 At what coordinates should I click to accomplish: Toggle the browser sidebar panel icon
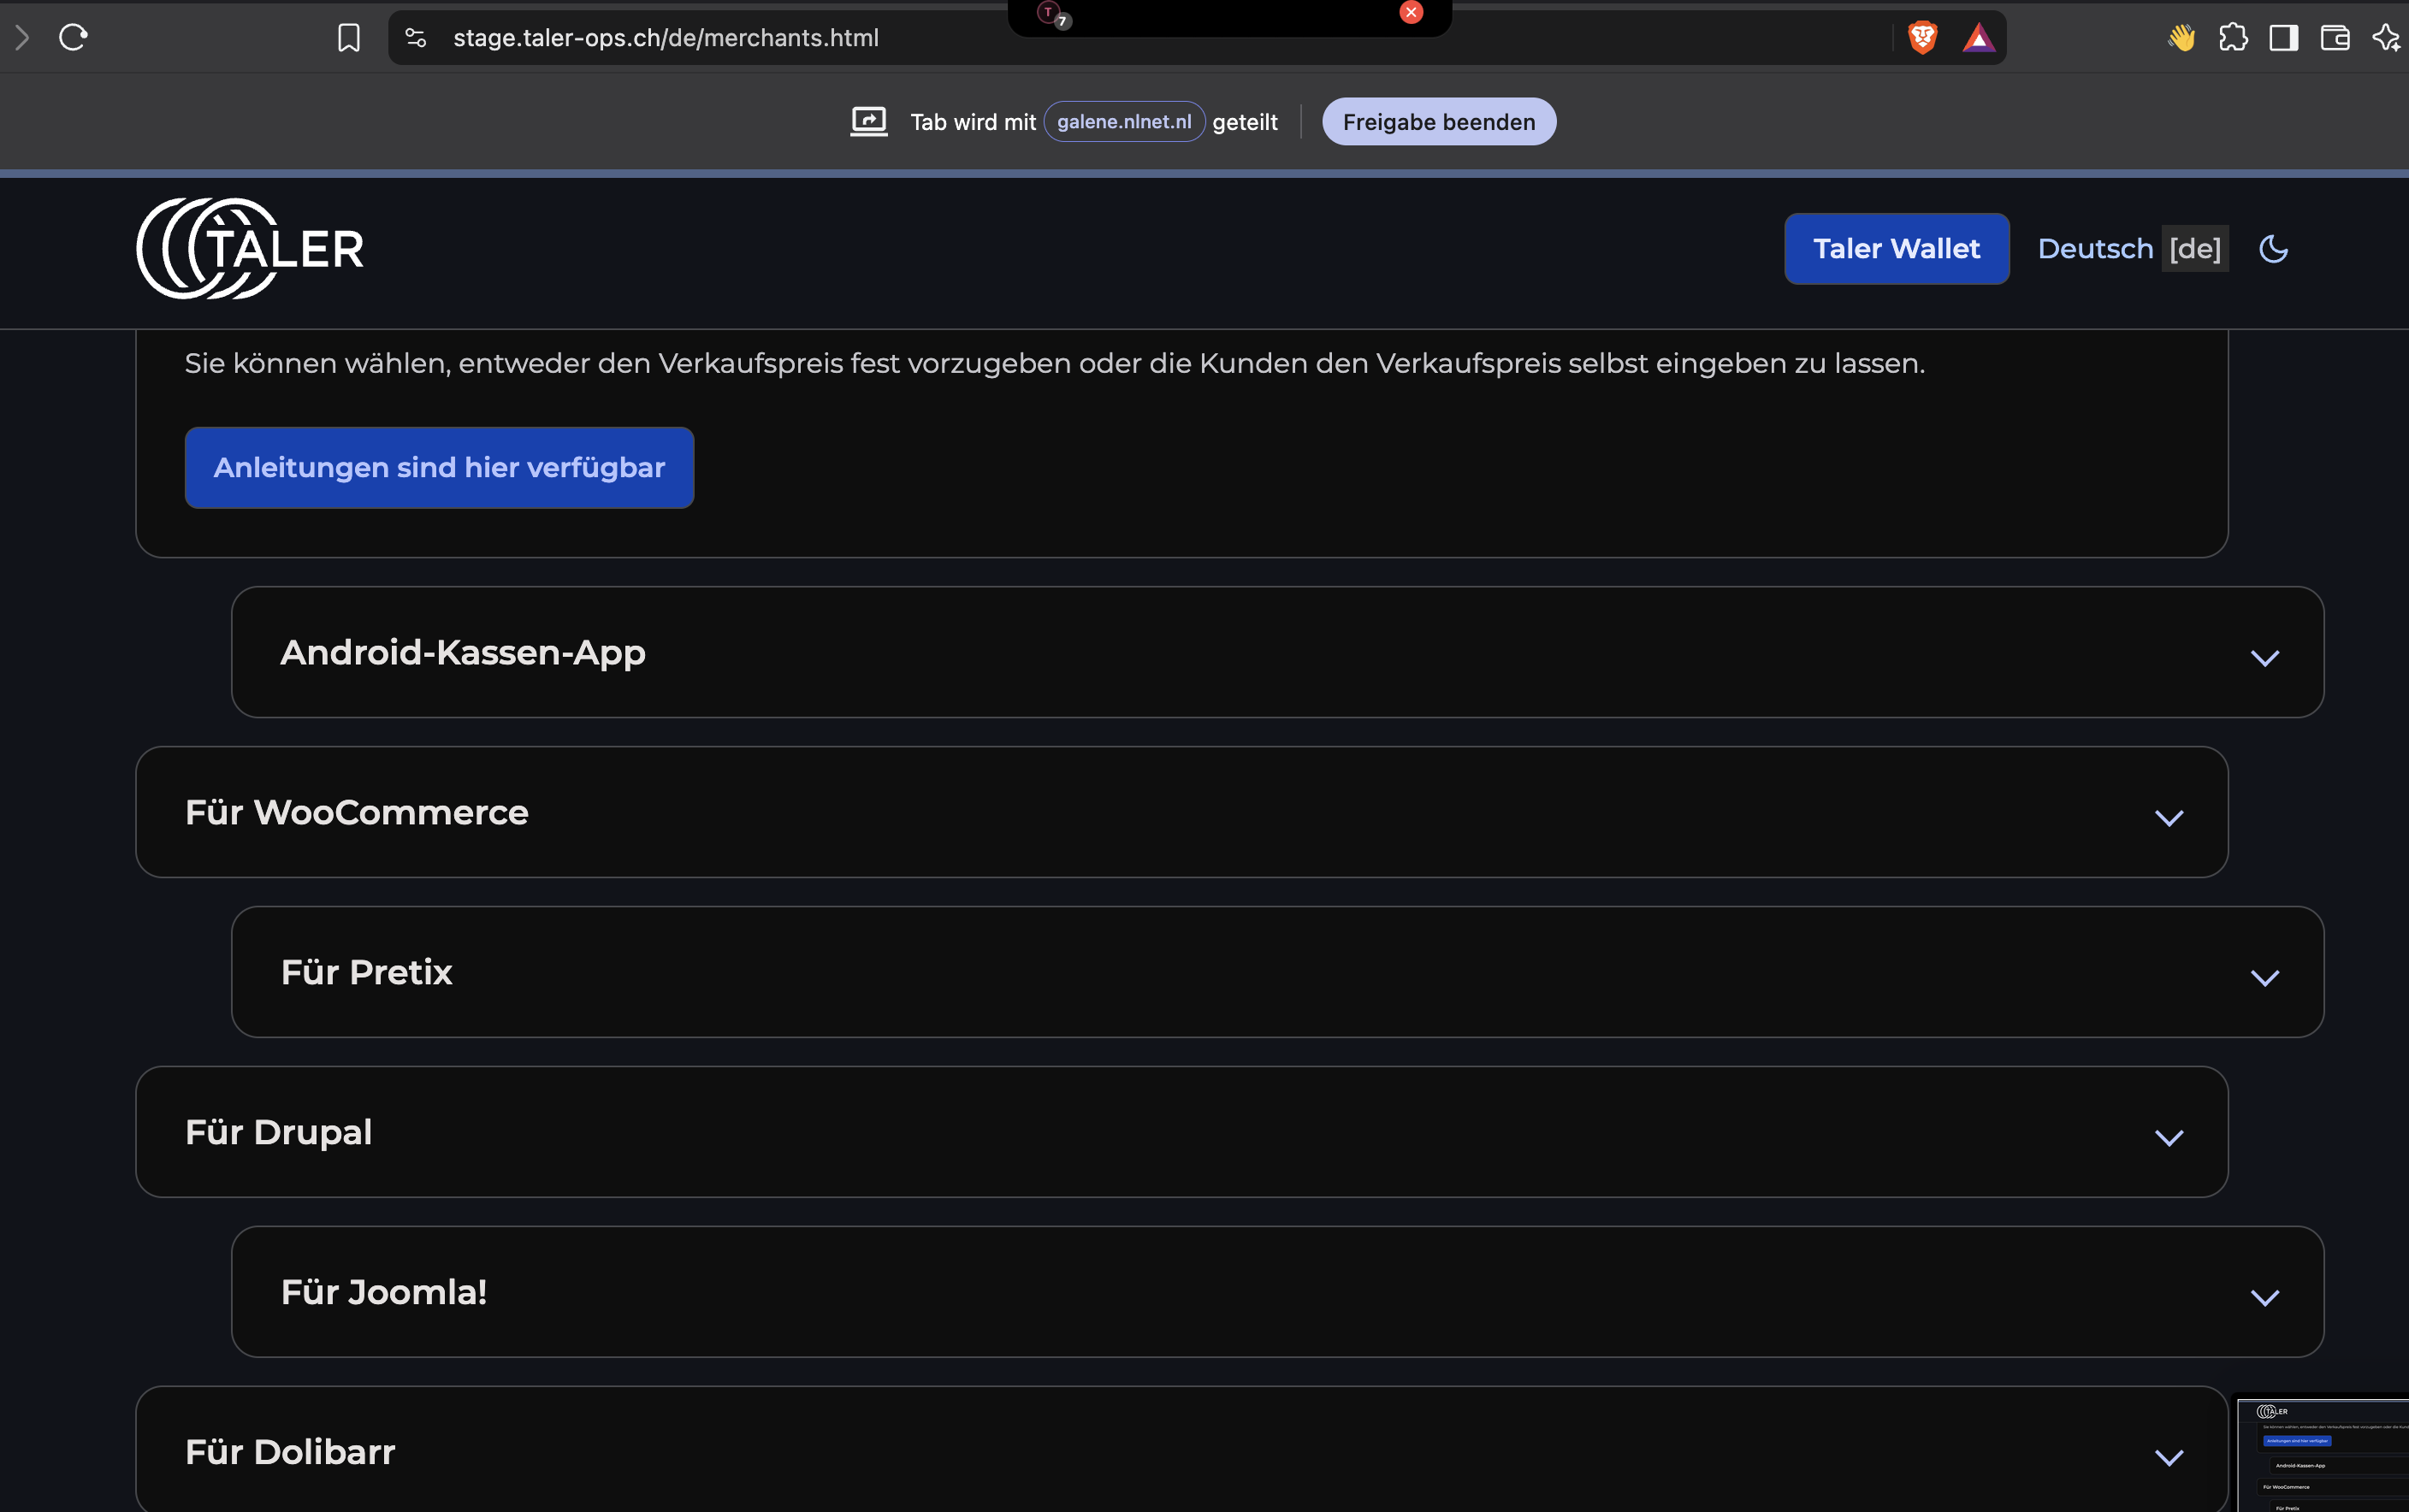(2283, 38)
